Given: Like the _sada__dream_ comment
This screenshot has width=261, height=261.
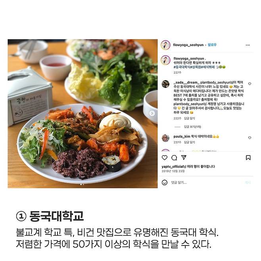Looking at the screenshot, I should (x=249, y=84).
